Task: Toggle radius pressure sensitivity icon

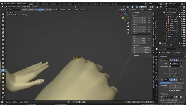Action: point(36,10)
